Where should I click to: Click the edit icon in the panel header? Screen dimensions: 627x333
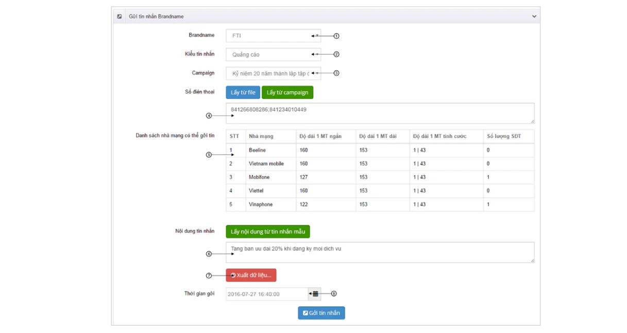pos(120,16)
